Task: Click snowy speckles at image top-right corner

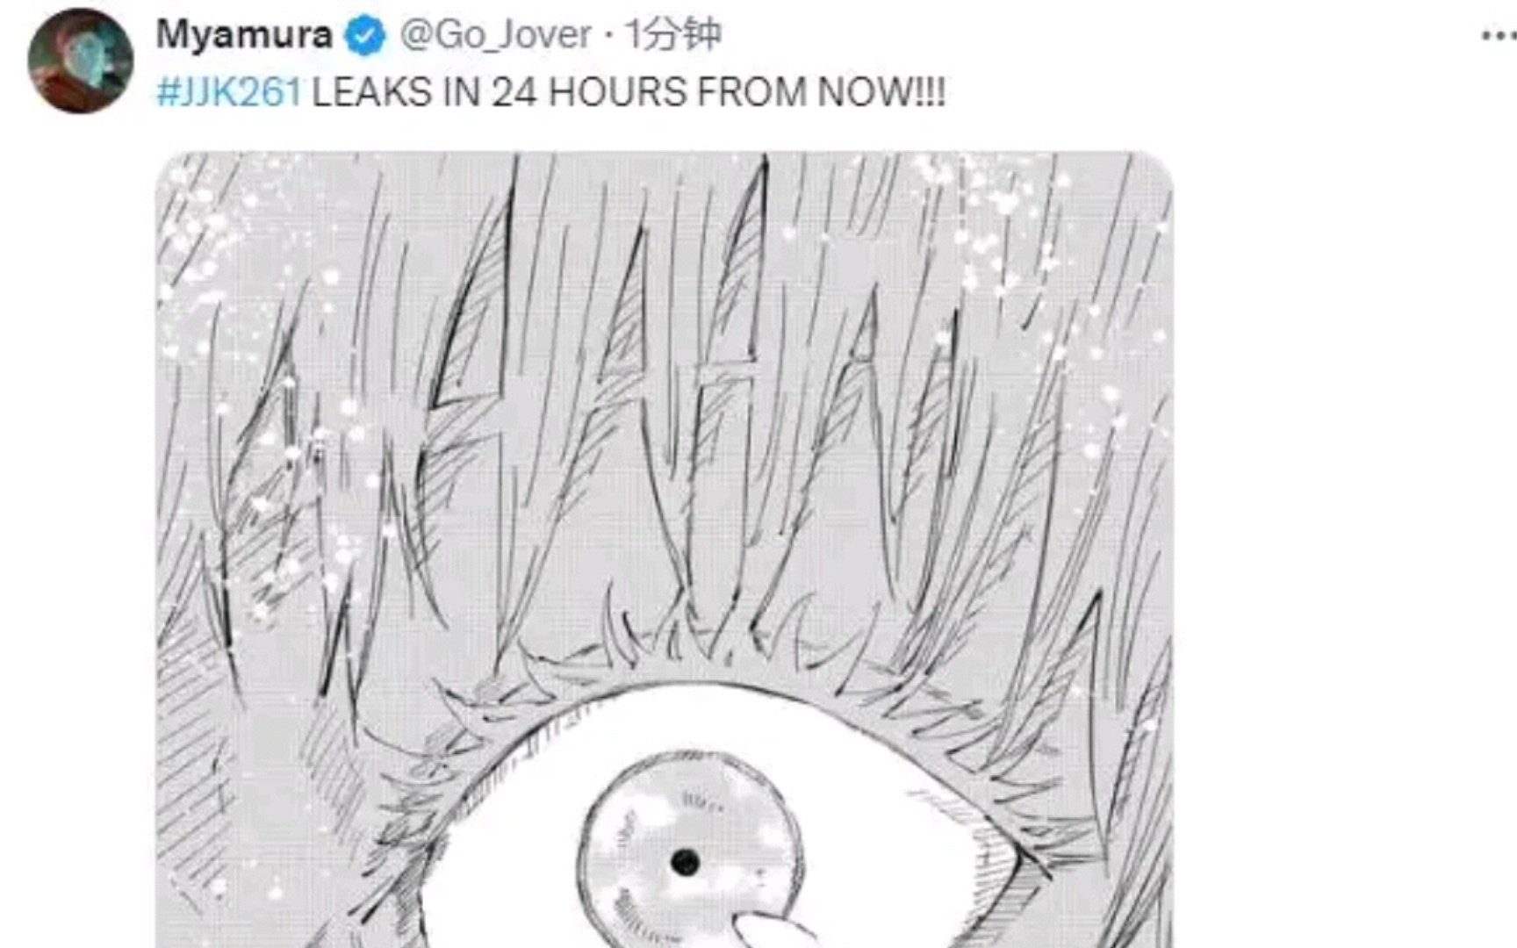Action: tap(1010, 219)
